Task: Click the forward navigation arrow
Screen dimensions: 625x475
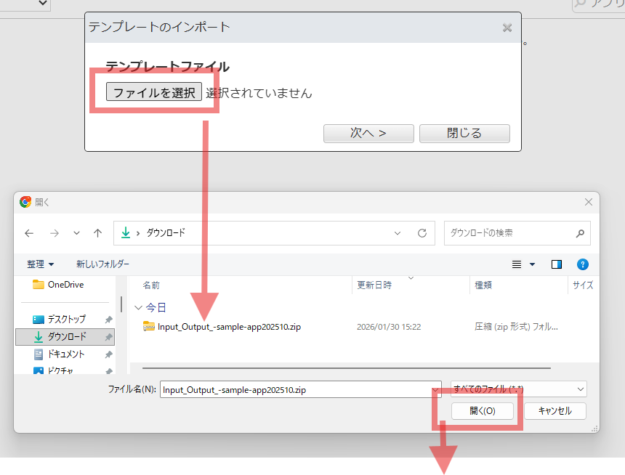Action: 54,233
